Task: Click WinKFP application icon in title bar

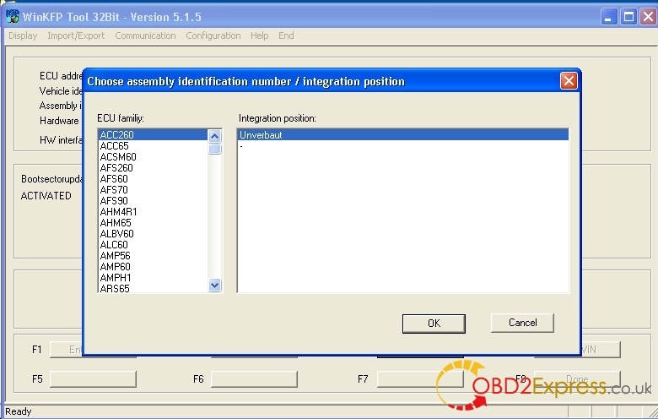Action: tap(12, 16)
